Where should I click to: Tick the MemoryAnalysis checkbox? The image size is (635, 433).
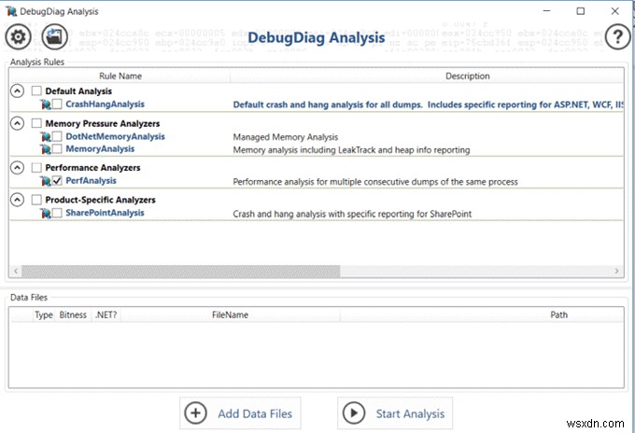click(57, 149)
